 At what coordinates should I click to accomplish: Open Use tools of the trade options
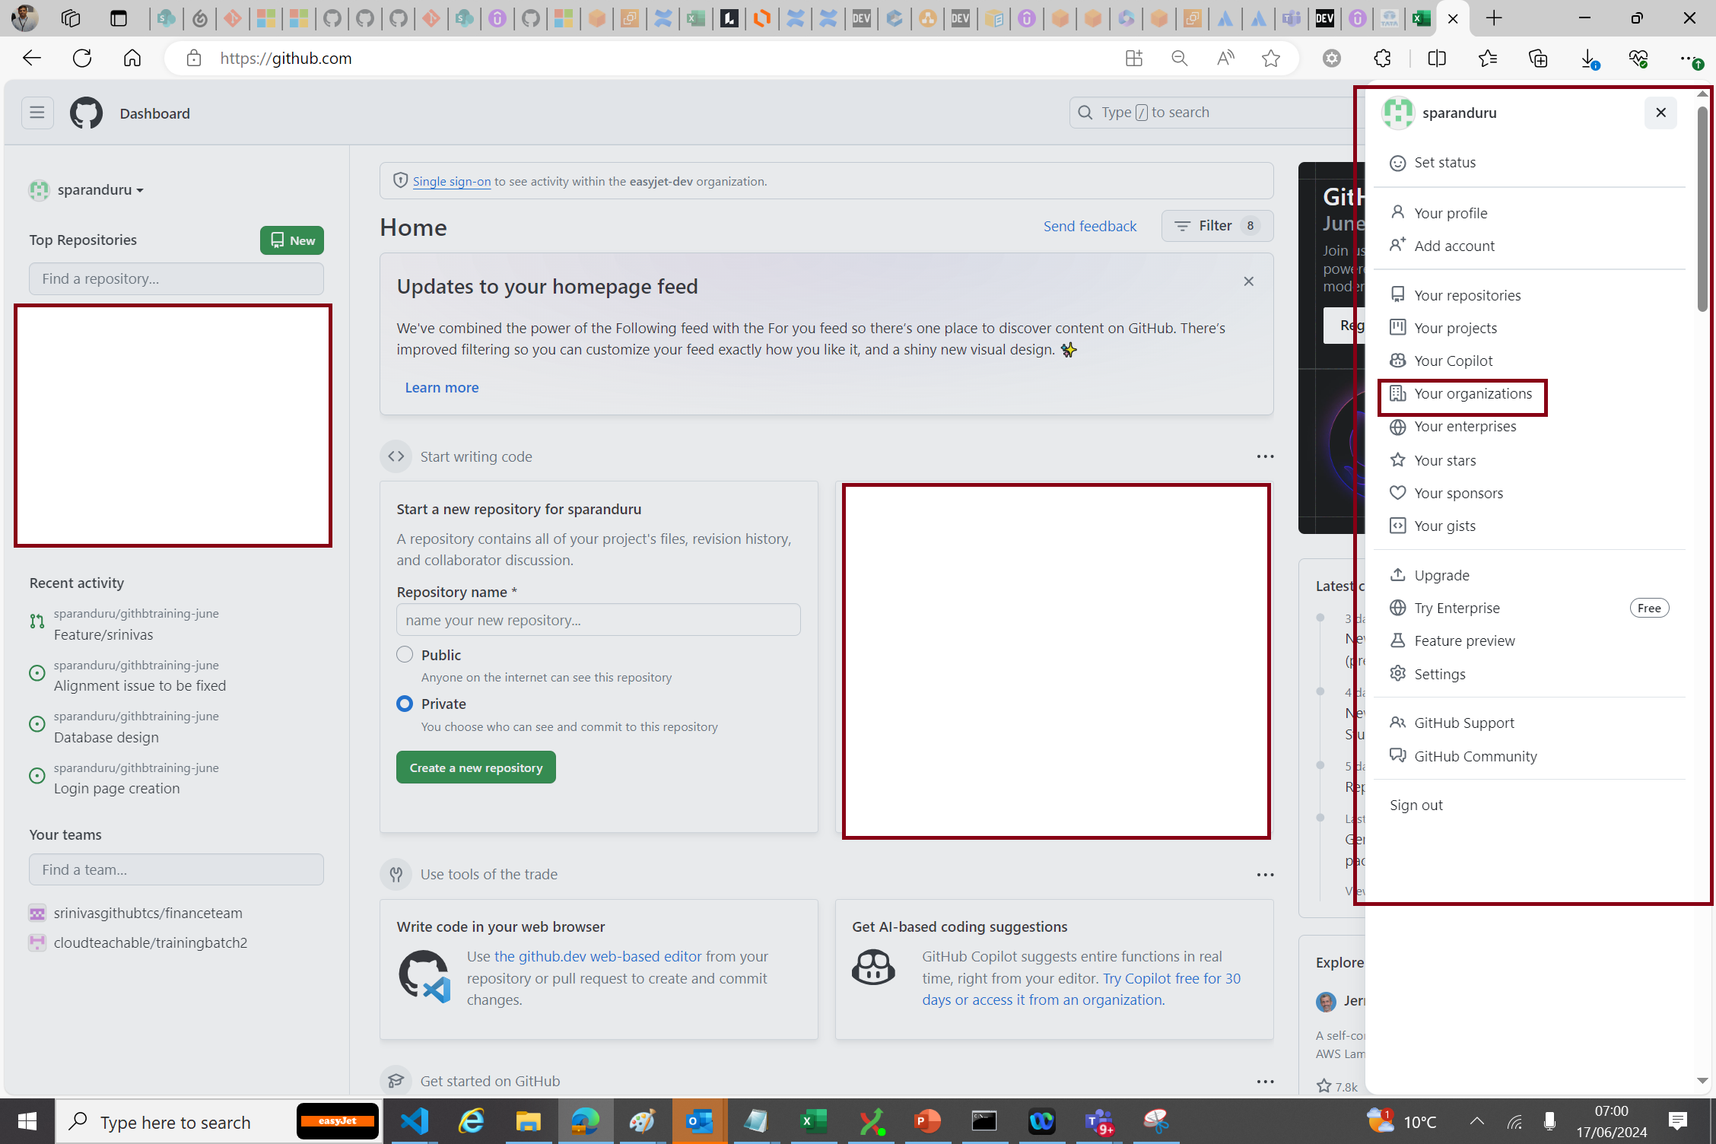tap(1265, 875)
